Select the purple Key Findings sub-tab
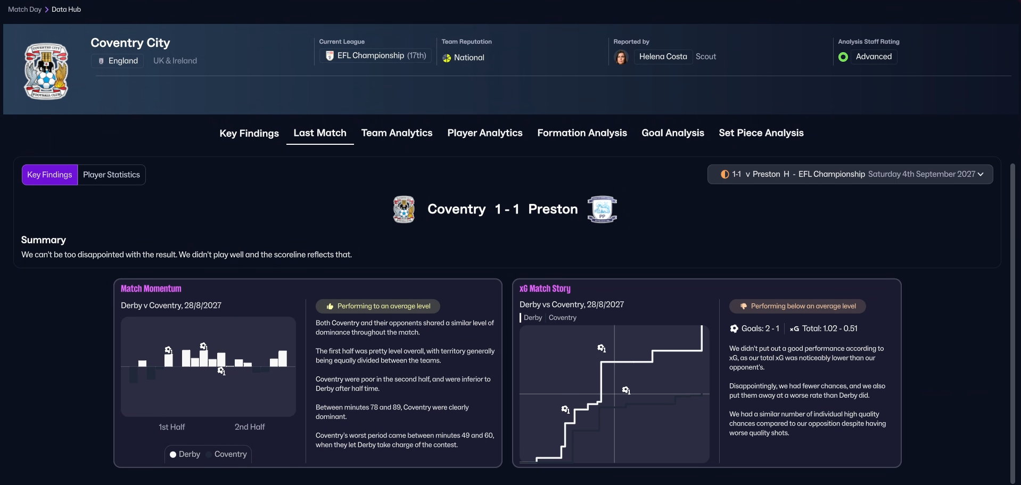The image size is (1021, 485). pos(50,175)
